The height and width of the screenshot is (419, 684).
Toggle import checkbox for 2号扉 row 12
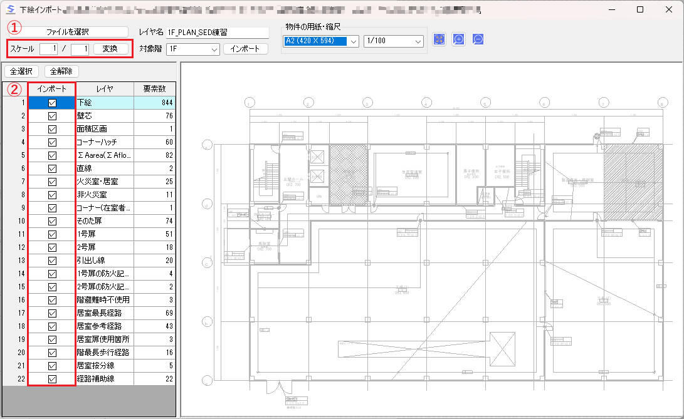tap(52, 247)
